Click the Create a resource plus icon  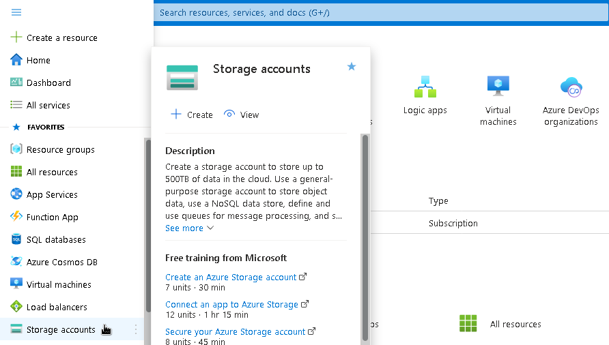16,37
